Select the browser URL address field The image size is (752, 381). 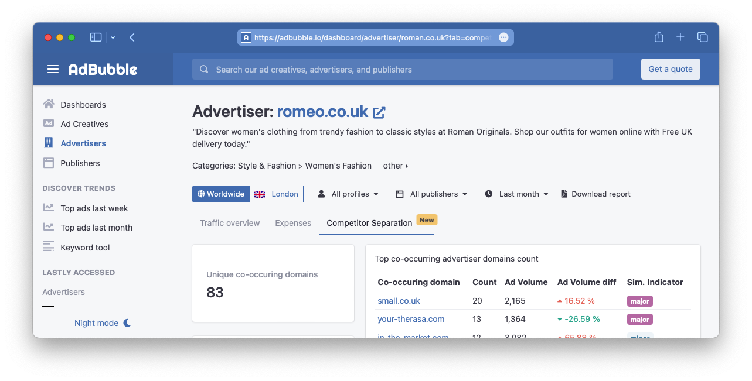(376, 37)
